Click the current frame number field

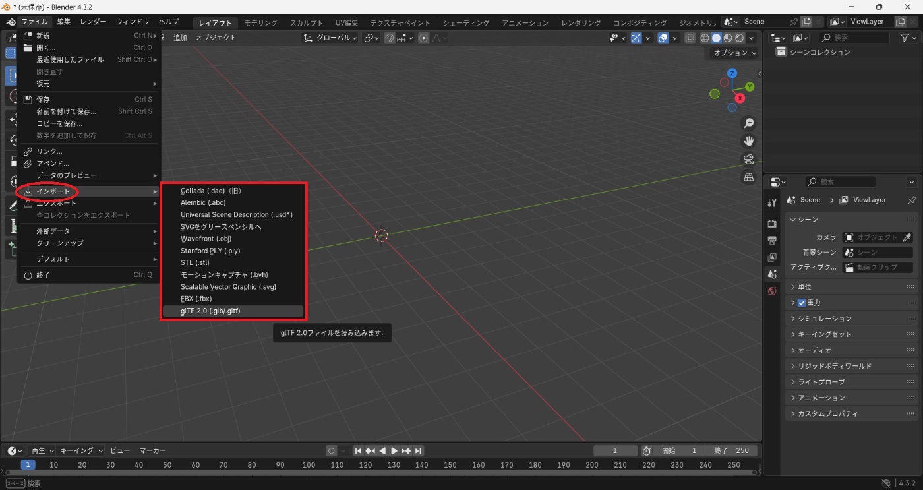[615, 450]
